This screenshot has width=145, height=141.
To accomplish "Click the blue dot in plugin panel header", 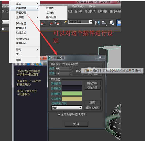I will click(x=28, y=64).
